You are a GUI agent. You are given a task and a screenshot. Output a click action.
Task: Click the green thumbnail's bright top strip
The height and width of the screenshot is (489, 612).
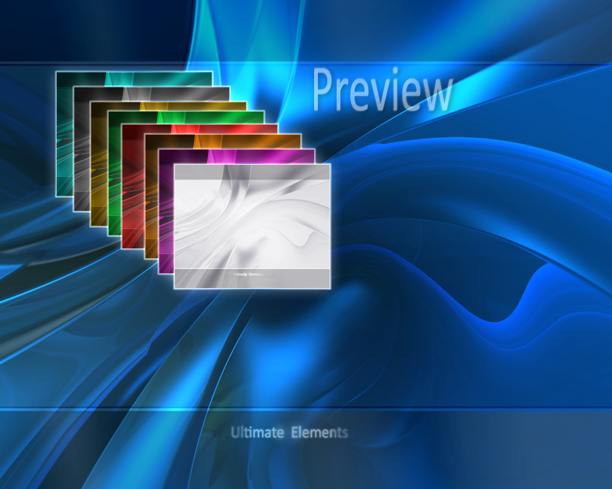(186, 117)
